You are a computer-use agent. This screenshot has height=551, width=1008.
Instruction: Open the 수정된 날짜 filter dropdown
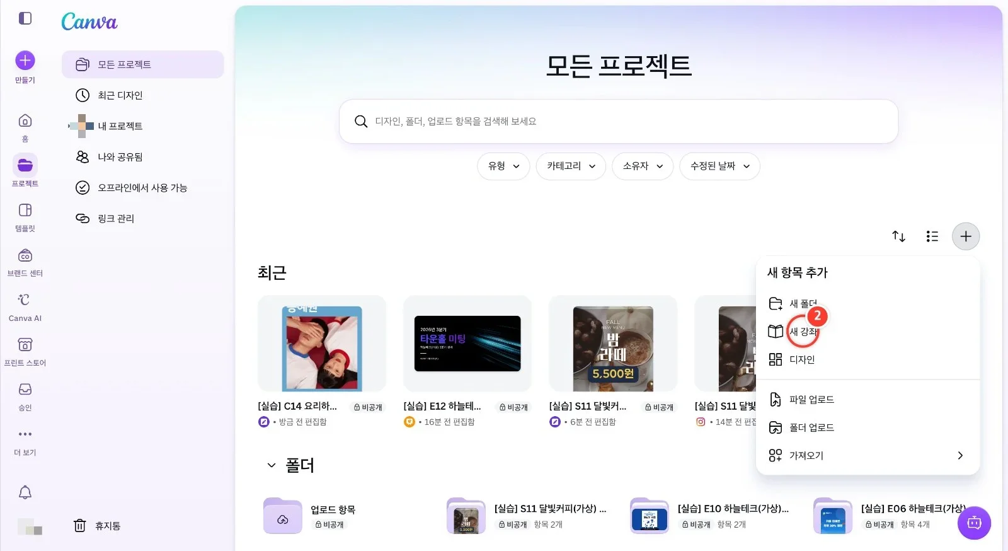(x=719, y=166)
